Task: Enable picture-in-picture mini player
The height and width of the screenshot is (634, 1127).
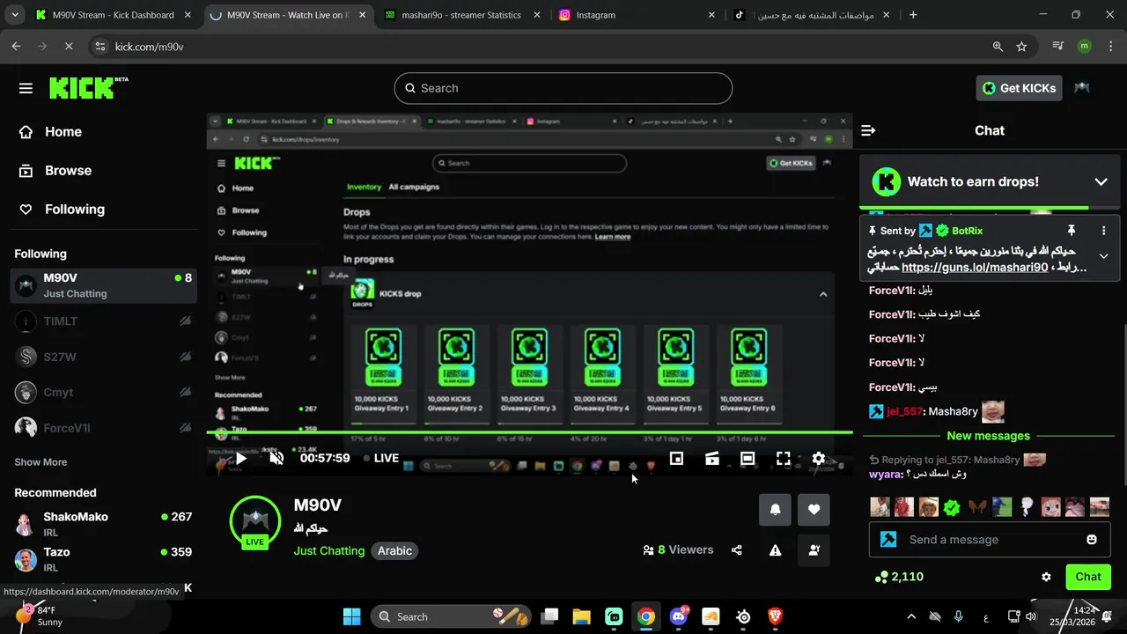Action: tap(676, 458)
